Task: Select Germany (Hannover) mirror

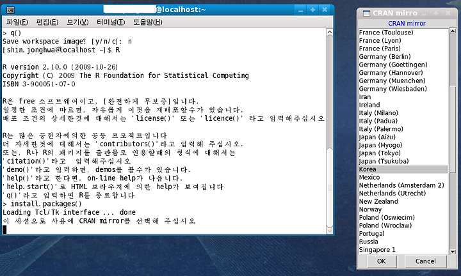Action: pyautogui.click(x=403, y=73)
